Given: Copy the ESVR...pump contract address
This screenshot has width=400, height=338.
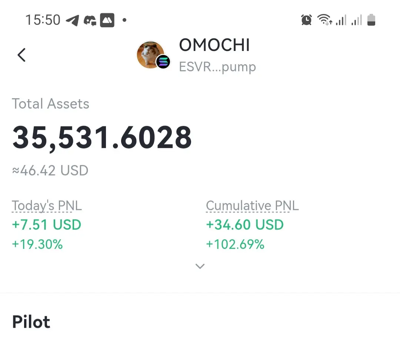Looking at the screenshot, I should pos(217,67).
